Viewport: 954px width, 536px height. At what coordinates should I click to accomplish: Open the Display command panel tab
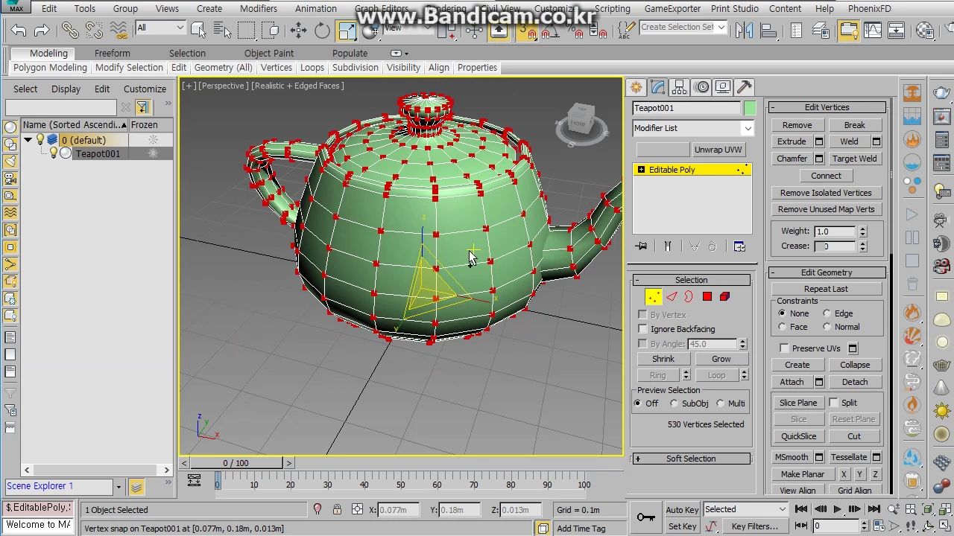click(722, 87)
